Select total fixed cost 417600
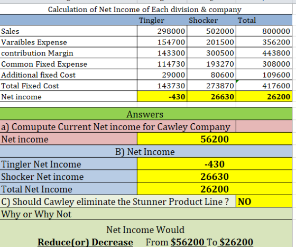Image resolution: width=296 pixels, height=247 pixels. pyautogui.click(x=264, y=86)
